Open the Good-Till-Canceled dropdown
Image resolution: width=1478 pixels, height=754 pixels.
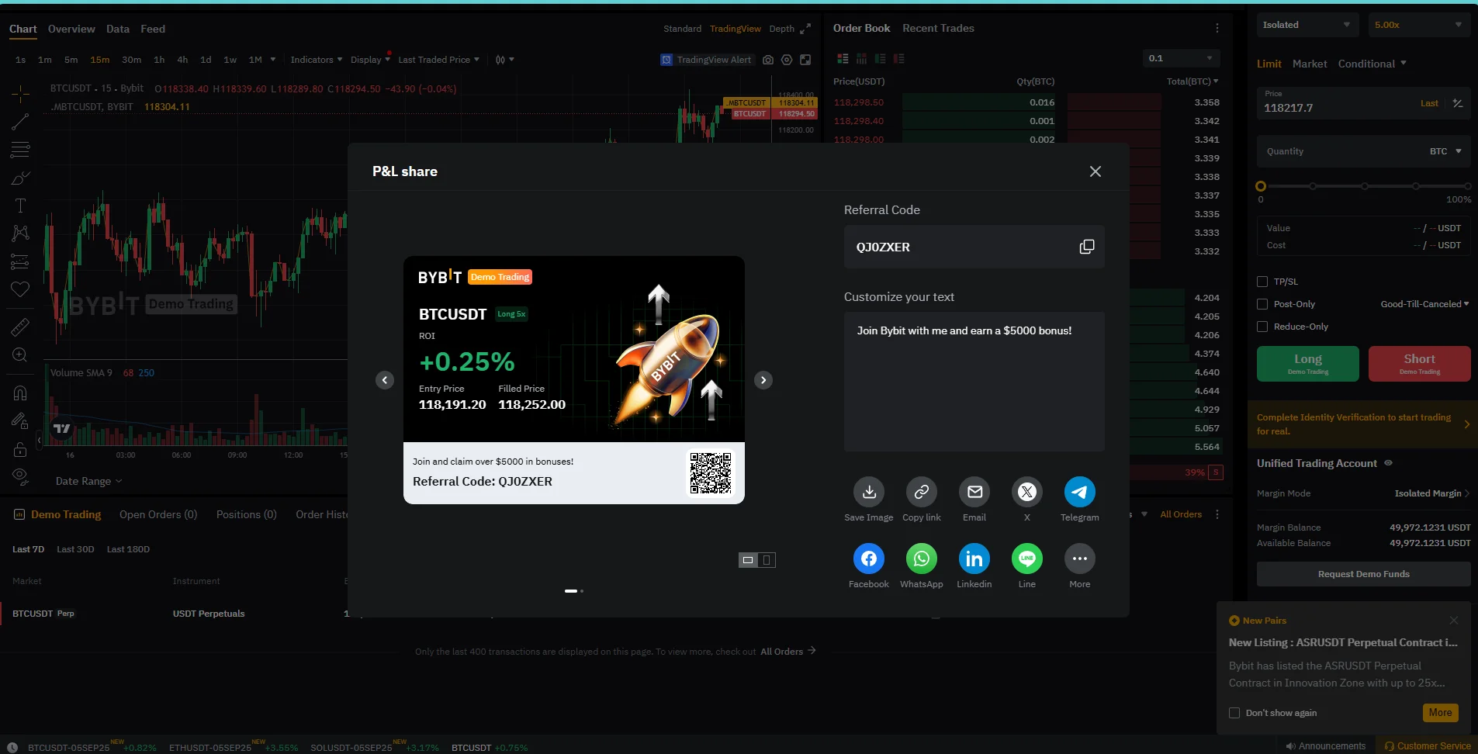pyautogui.click(x=1424, y=304)
